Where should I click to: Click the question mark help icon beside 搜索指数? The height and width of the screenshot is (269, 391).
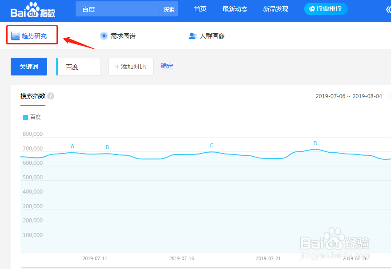(x=51, y=96)
